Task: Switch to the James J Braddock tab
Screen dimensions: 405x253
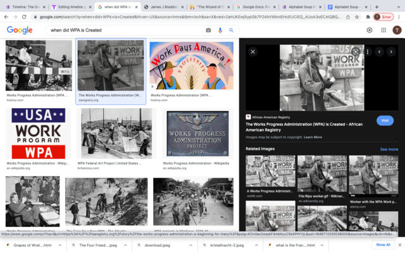Action: (164, 7)
